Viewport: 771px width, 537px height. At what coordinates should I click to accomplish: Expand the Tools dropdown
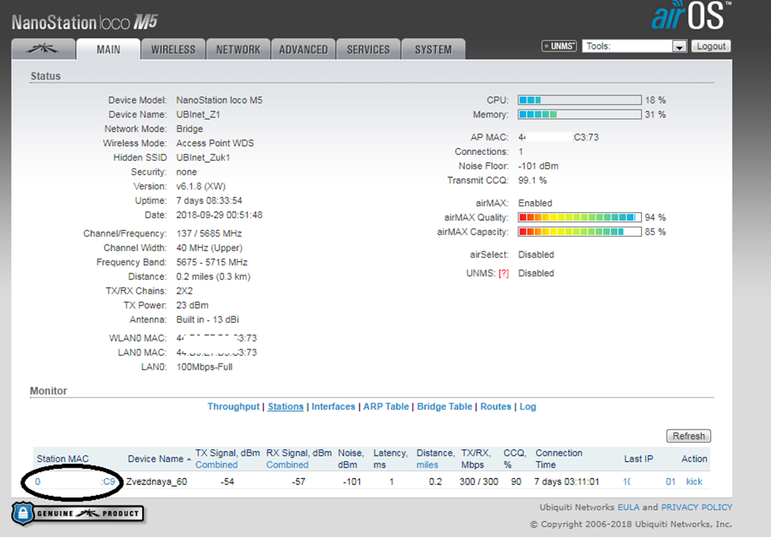[679, 46]
